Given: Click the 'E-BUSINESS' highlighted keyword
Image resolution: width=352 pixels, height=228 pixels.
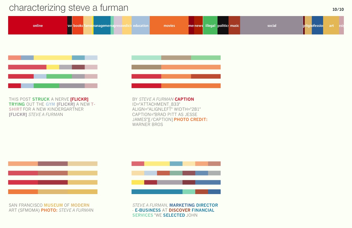Looking at the screenshot, I should click(148, 210).
